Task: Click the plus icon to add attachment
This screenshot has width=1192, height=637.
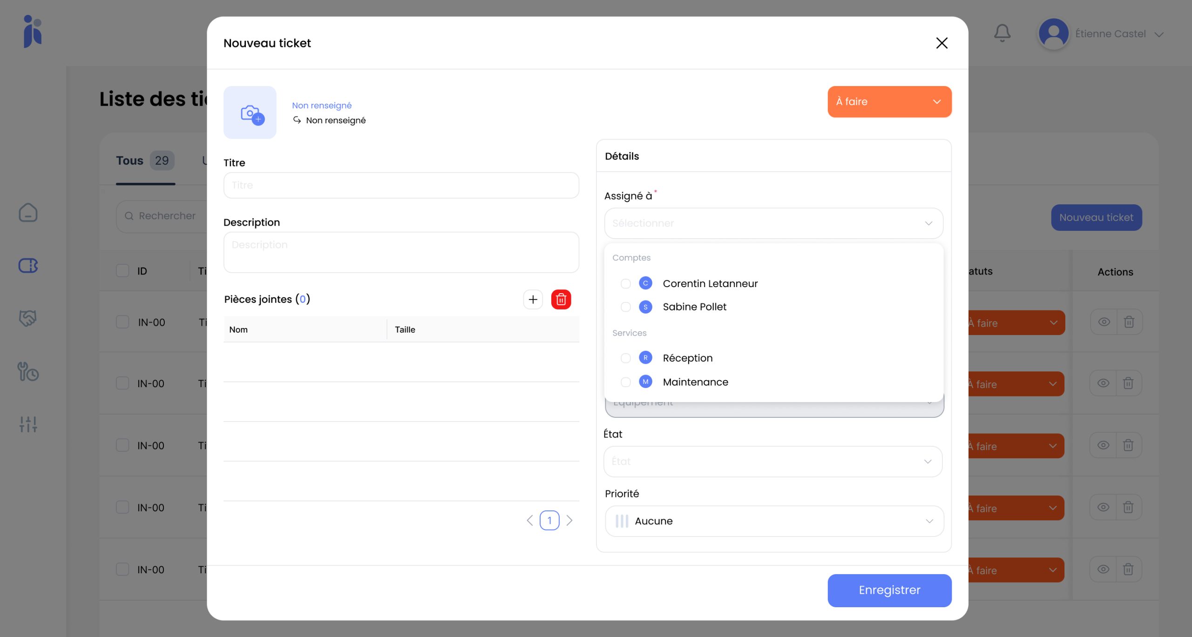Action: click(x=533, y=299)
